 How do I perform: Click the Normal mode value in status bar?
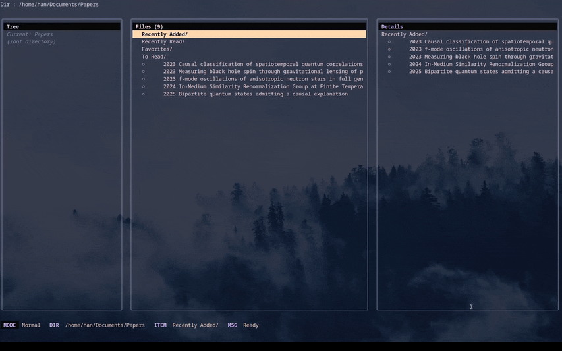coord(31,325)
